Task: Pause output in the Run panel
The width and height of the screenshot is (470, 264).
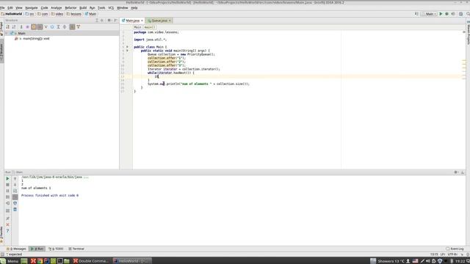Action: pyautogui.click(x=7, y=191)
